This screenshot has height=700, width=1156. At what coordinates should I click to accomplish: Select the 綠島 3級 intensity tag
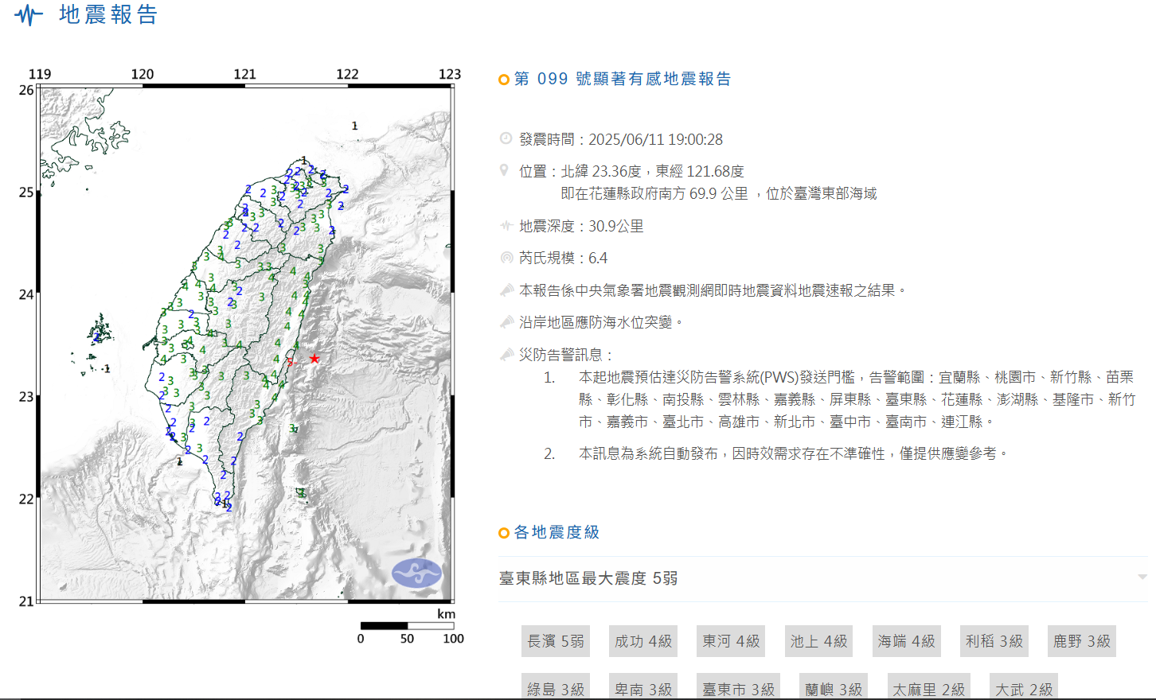(556, 687)
